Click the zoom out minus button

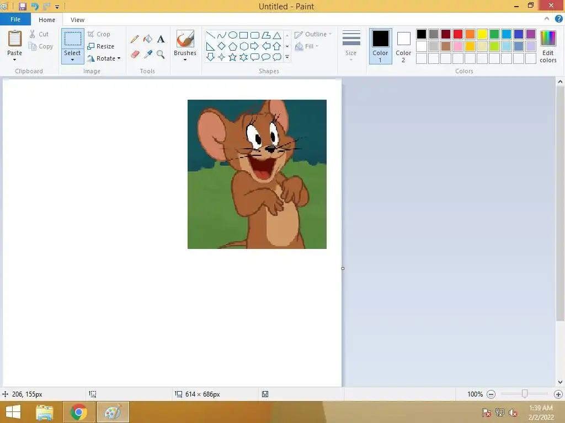point(491,394)
